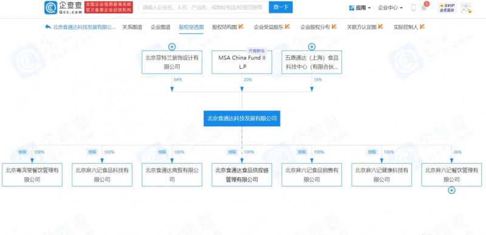
Task: Open the 企业股权分布 tab
Action: 318,27
